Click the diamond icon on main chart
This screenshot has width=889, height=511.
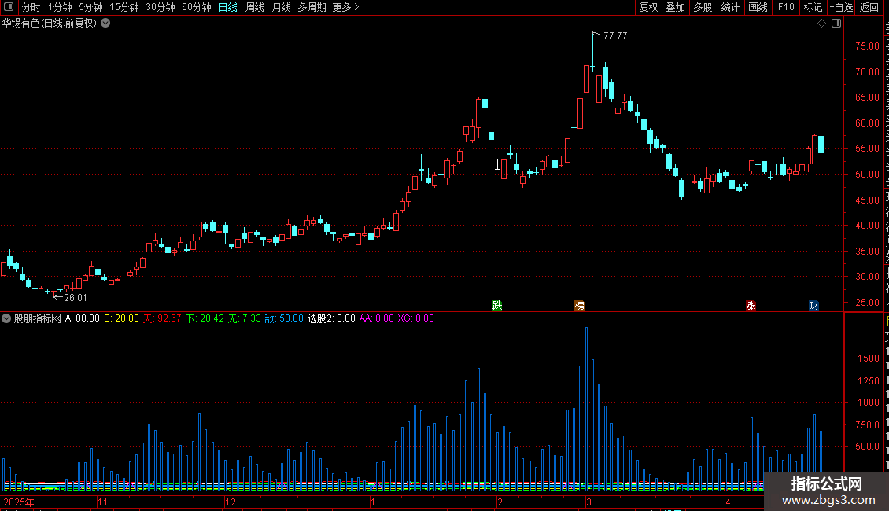tap(821, 24)
